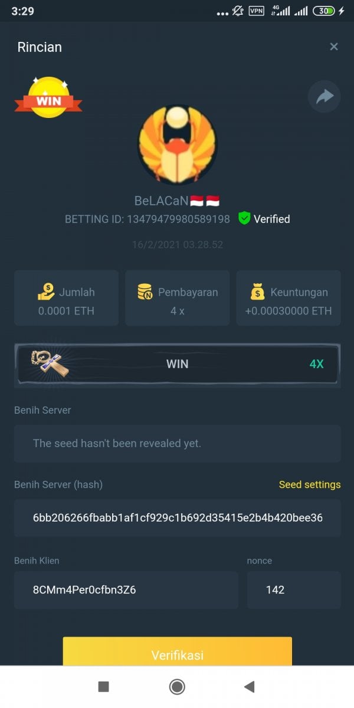This screenshot has width=354, height=708.
Task: Open the scarab user avatar
Action: click(178, 145)
